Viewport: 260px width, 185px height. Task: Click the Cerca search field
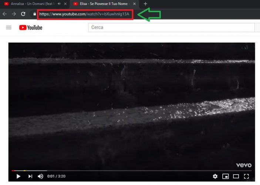171,28
